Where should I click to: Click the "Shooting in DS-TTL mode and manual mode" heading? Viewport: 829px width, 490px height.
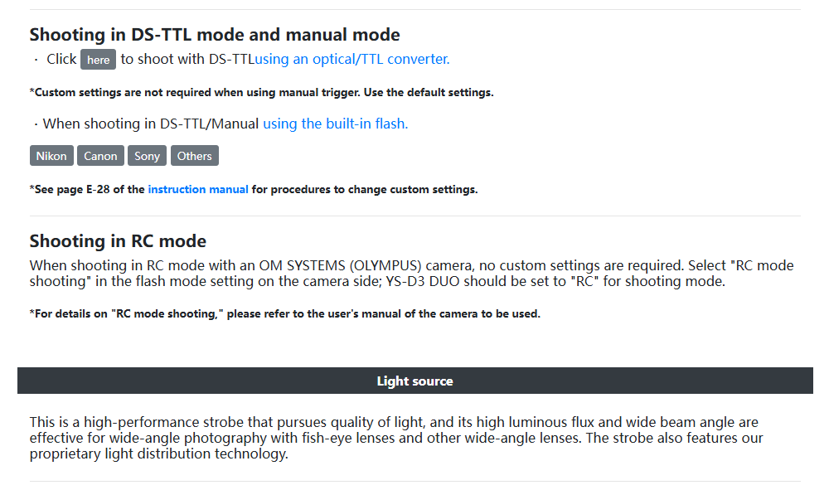click(215, 35)
